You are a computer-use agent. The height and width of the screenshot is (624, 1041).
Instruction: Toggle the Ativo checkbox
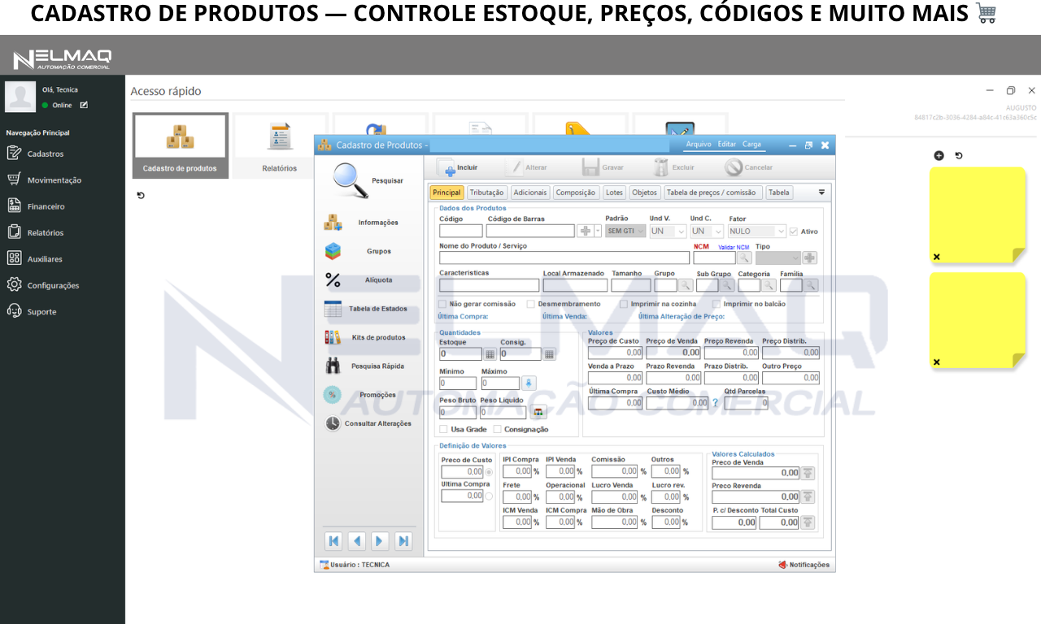pos(794,232)
